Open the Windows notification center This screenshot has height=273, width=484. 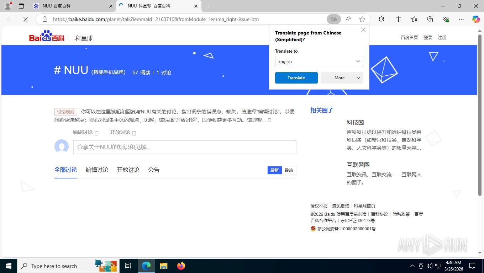coord(472,266)
